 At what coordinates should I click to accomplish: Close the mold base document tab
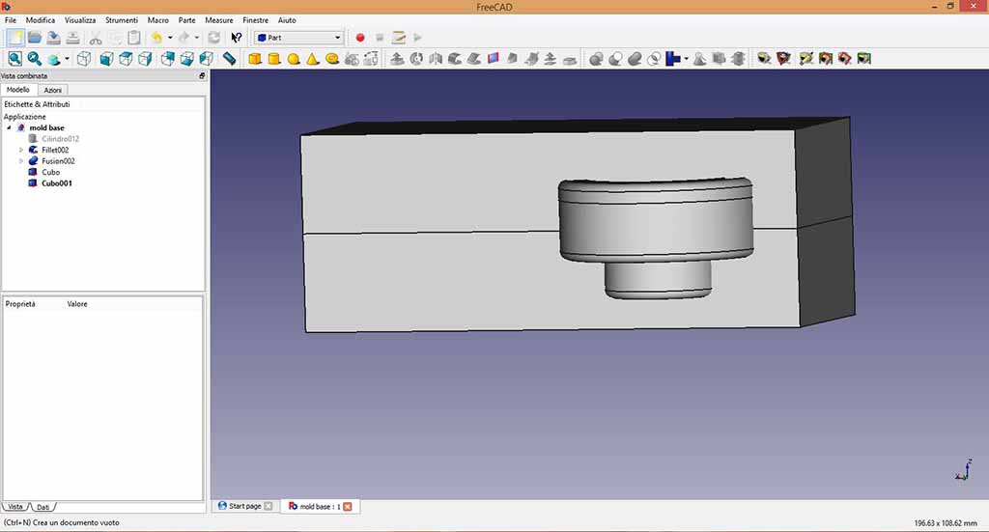point(348,507)
